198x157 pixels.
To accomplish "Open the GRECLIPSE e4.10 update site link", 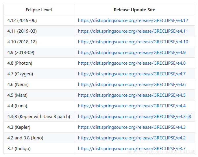I will tap(133, 42).
